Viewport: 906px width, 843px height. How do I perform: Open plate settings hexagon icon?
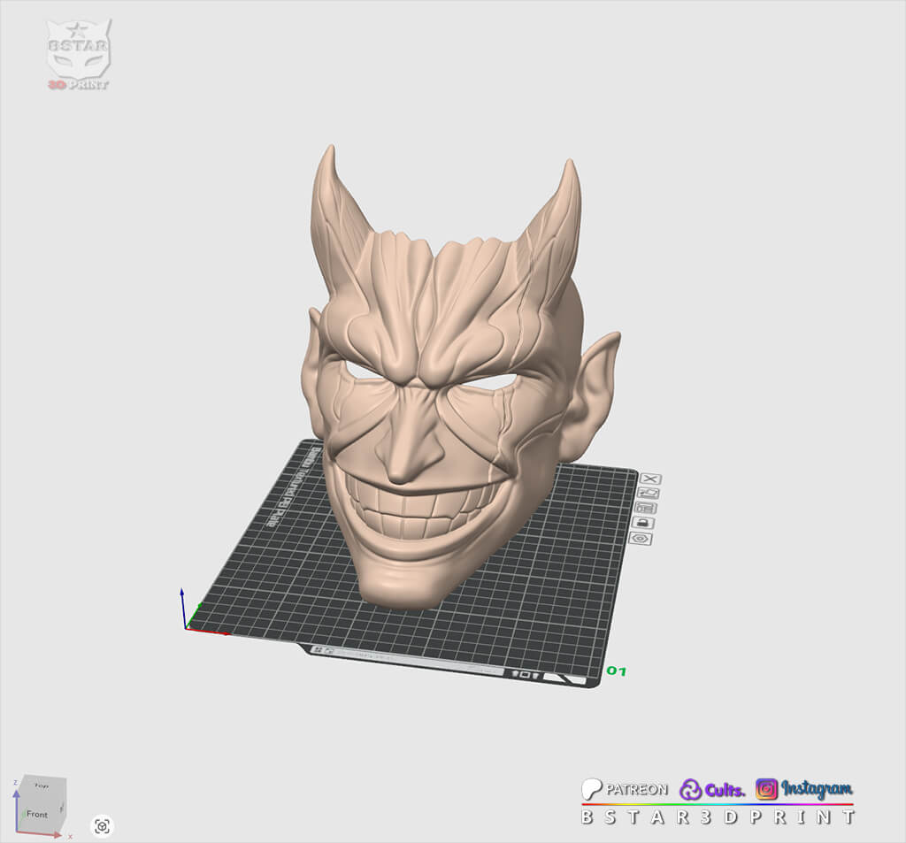641,539
